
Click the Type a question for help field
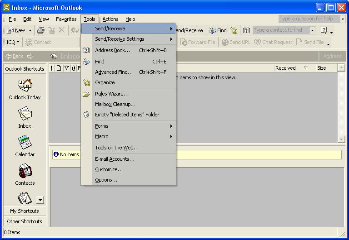tap(309, 19)
